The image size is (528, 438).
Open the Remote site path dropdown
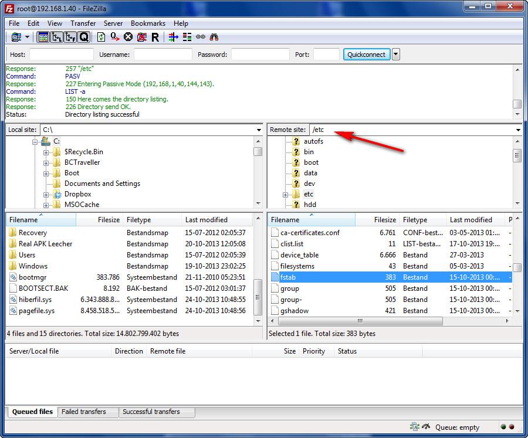(518, 130)
